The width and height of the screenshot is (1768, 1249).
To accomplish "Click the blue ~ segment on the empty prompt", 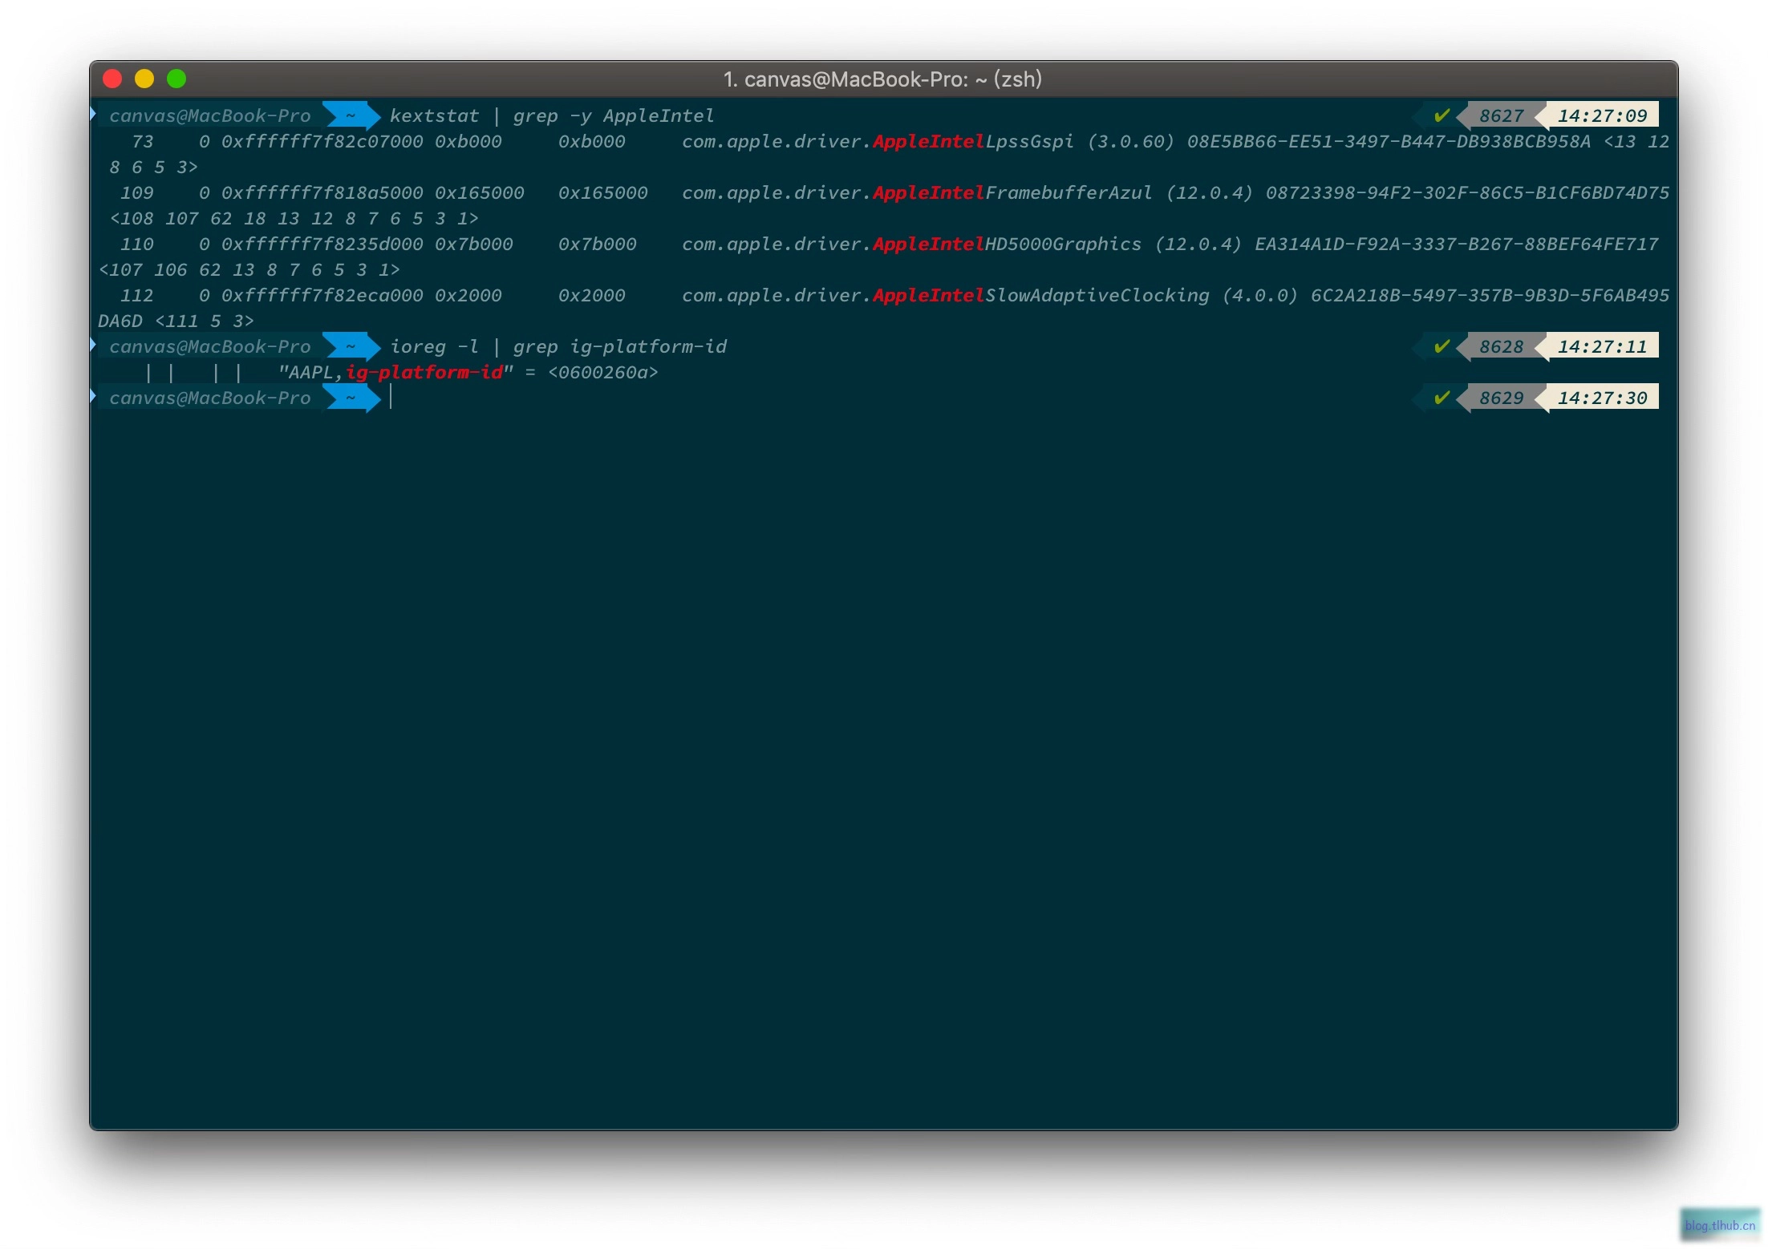I will tap(351, 398).
